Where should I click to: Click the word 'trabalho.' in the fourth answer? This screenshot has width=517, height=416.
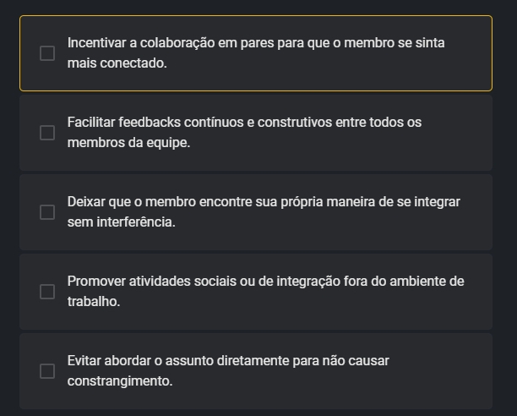[x=94, y=302]
